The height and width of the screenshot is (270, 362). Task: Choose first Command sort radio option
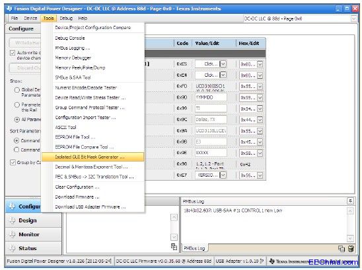point(17,141)
